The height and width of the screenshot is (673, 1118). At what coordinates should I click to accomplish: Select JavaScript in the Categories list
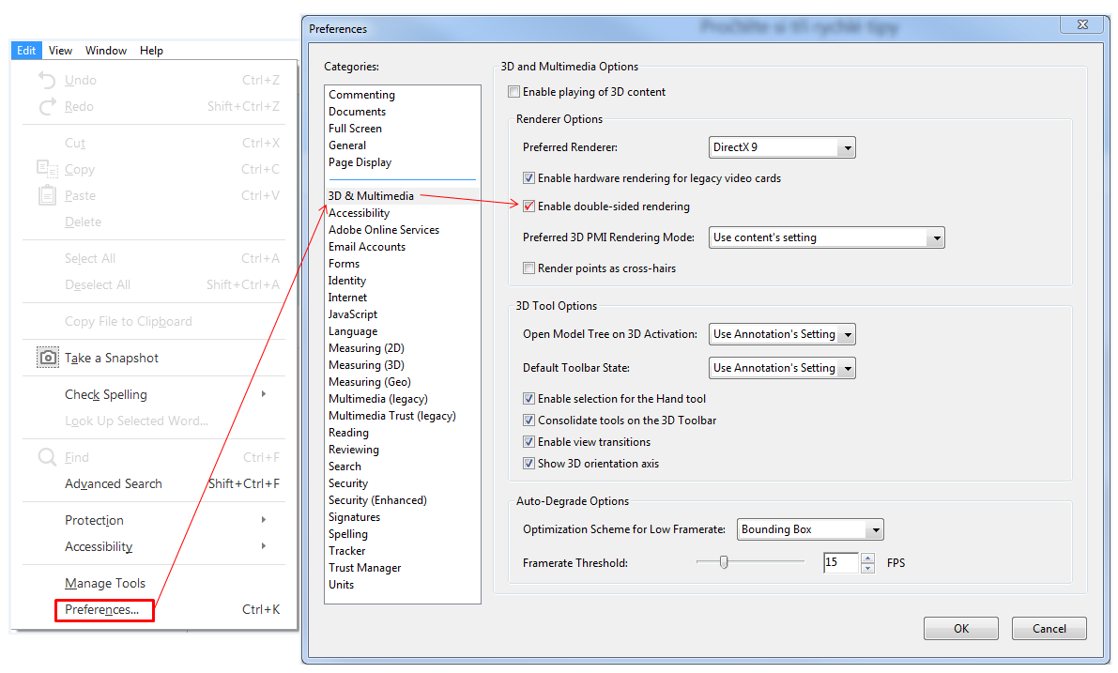pyautogui.click(x=353, y=314)
